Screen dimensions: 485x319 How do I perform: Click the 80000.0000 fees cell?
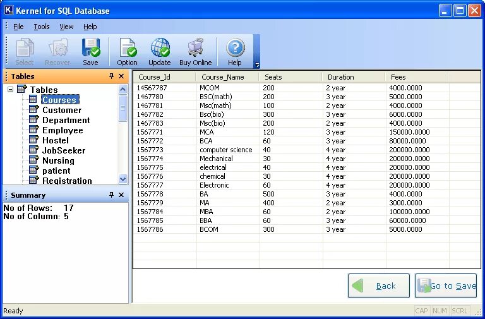click(417, 141)
